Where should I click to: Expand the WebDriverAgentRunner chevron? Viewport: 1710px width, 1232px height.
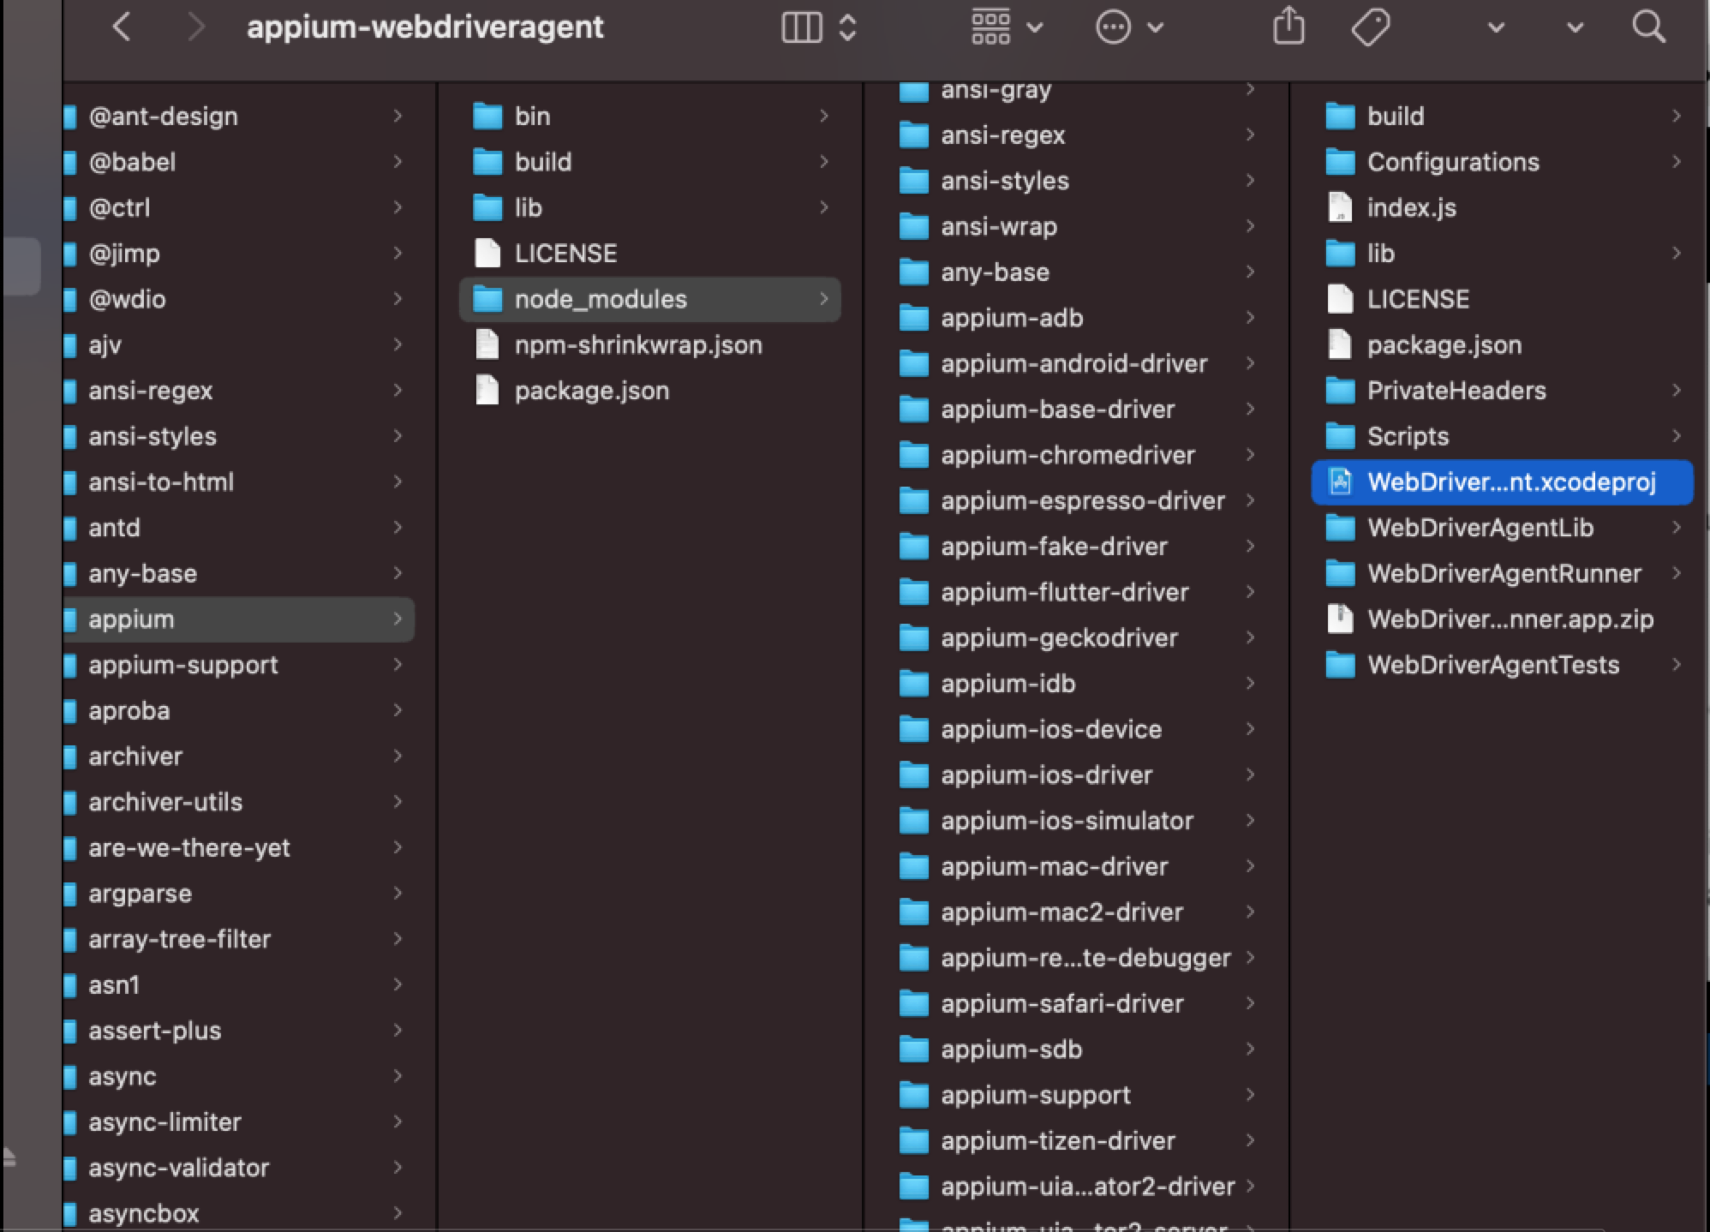(x=1677, y=573)
